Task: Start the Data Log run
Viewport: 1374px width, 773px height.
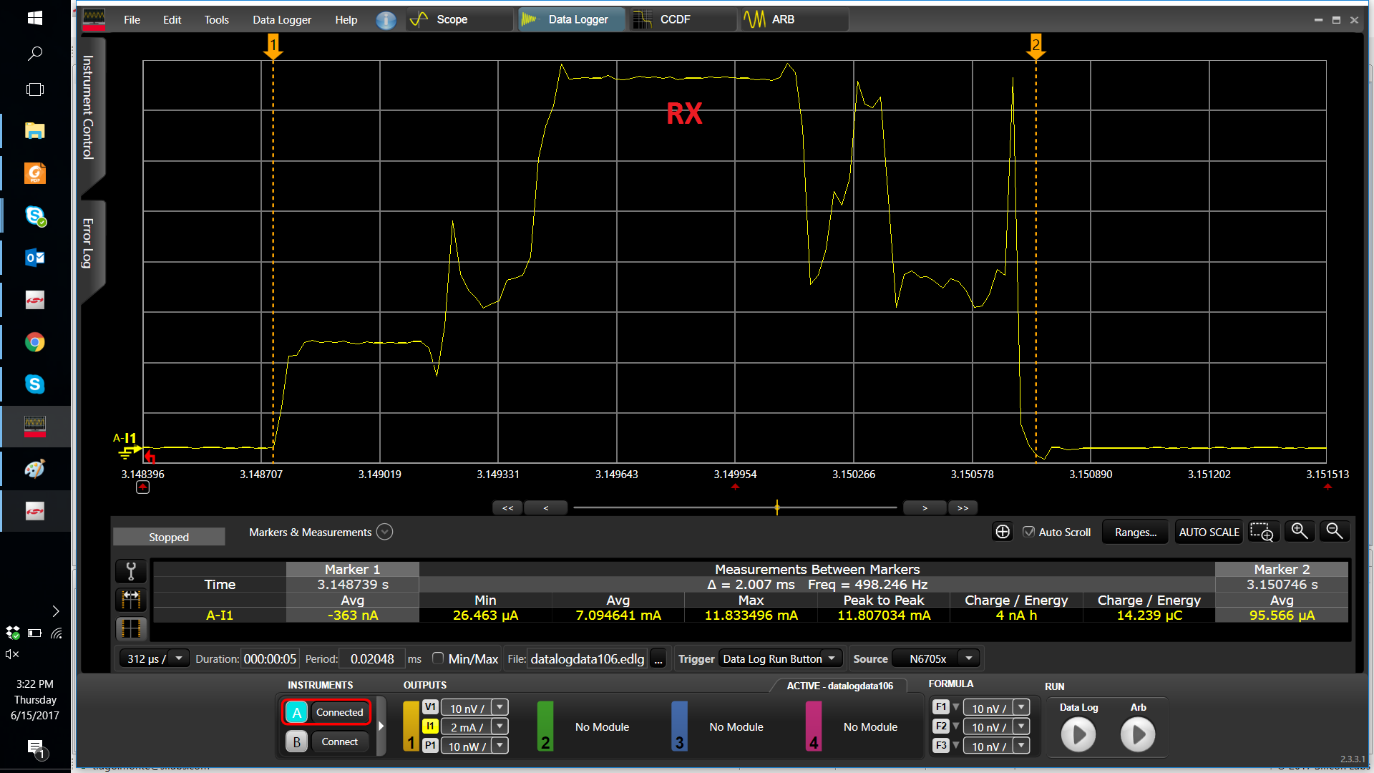Action: click(1078, 734)
